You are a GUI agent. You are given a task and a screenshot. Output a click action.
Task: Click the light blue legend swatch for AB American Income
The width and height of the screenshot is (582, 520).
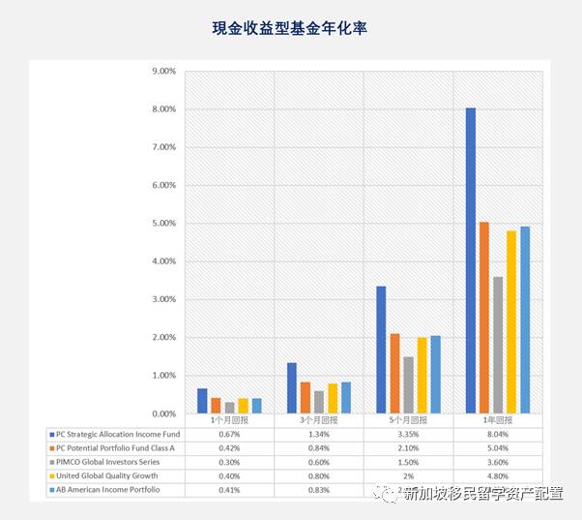point(52,490)
